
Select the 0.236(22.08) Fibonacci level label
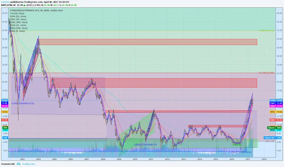coord(266,73)
